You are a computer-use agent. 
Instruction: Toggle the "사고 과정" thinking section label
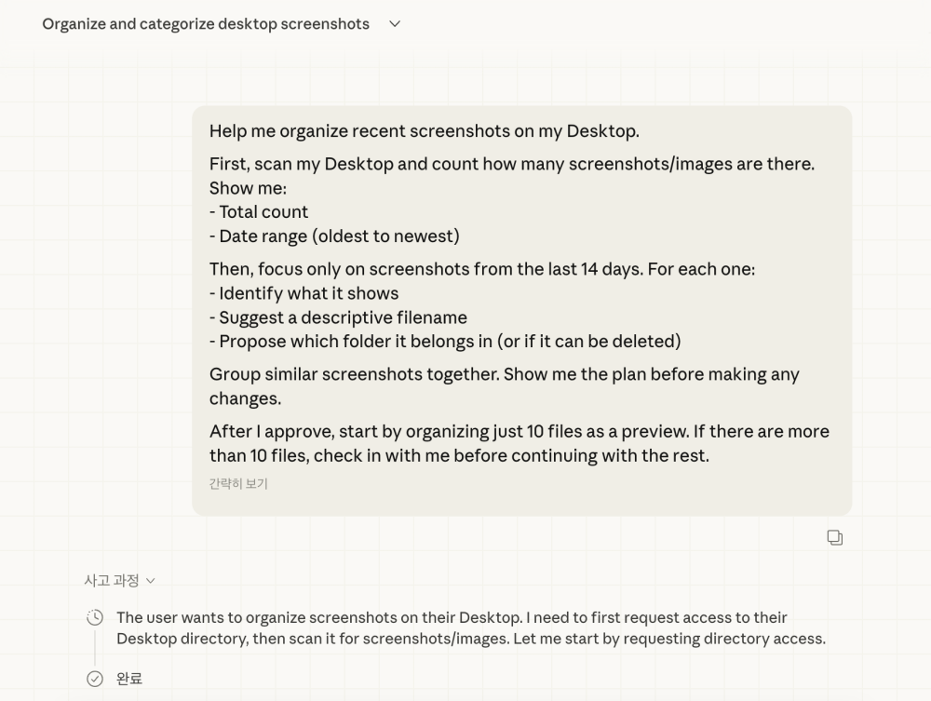(x=112, y=581)
